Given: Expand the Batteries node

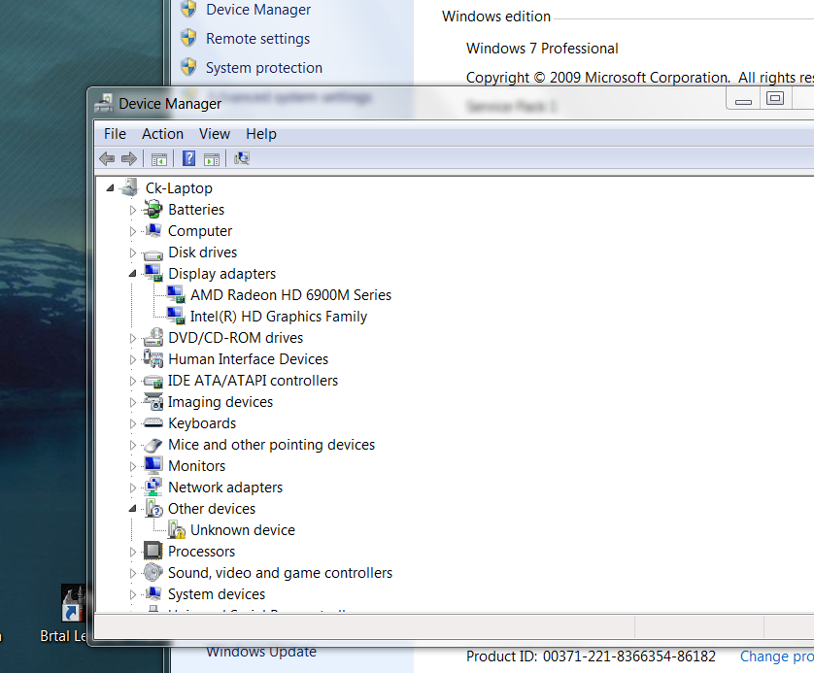Looking at the screenshot, I should (133, 210).
